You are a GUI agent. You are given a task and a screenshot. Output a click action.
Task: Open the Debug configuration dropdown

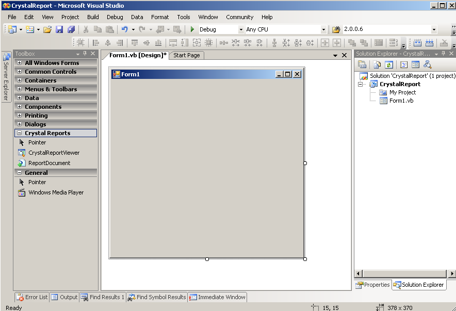point(241,30)
